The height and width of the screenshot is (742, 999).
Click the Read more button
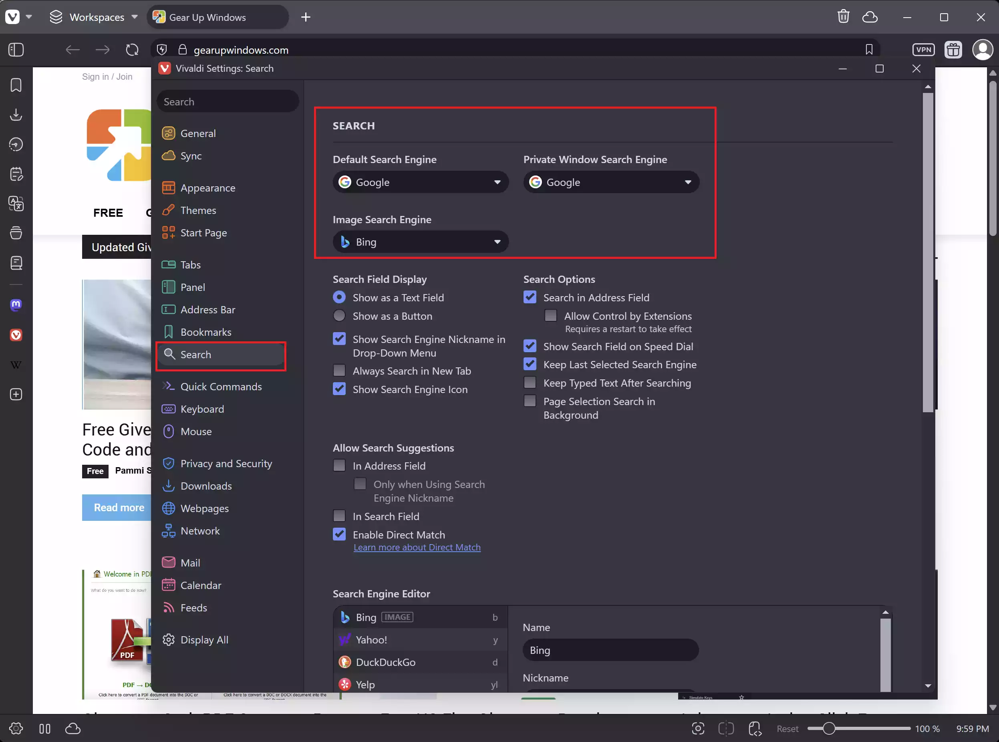click(x=118, y=507)
